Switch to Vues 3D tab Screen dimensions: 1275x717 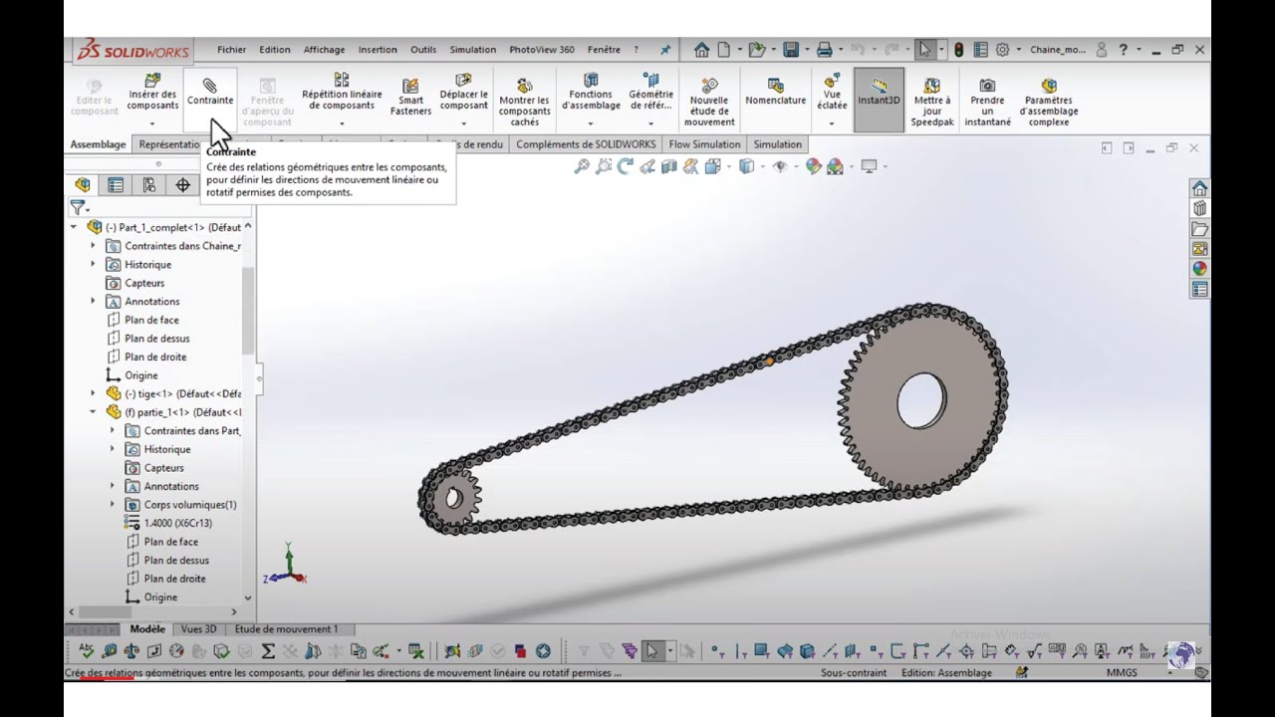pyautogui.click(x=198, y=629)
